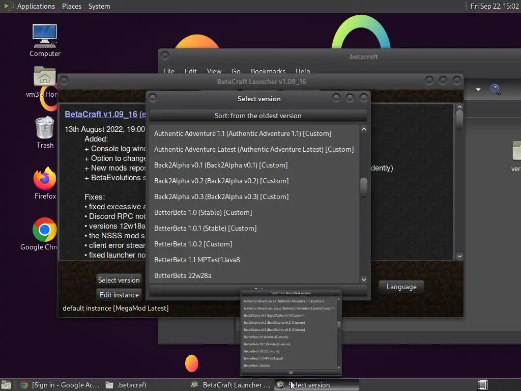Switch to Sign in Google Chrome taskbar item
Viewport: 521px width, 391px height.
click(x=60, y=385)
